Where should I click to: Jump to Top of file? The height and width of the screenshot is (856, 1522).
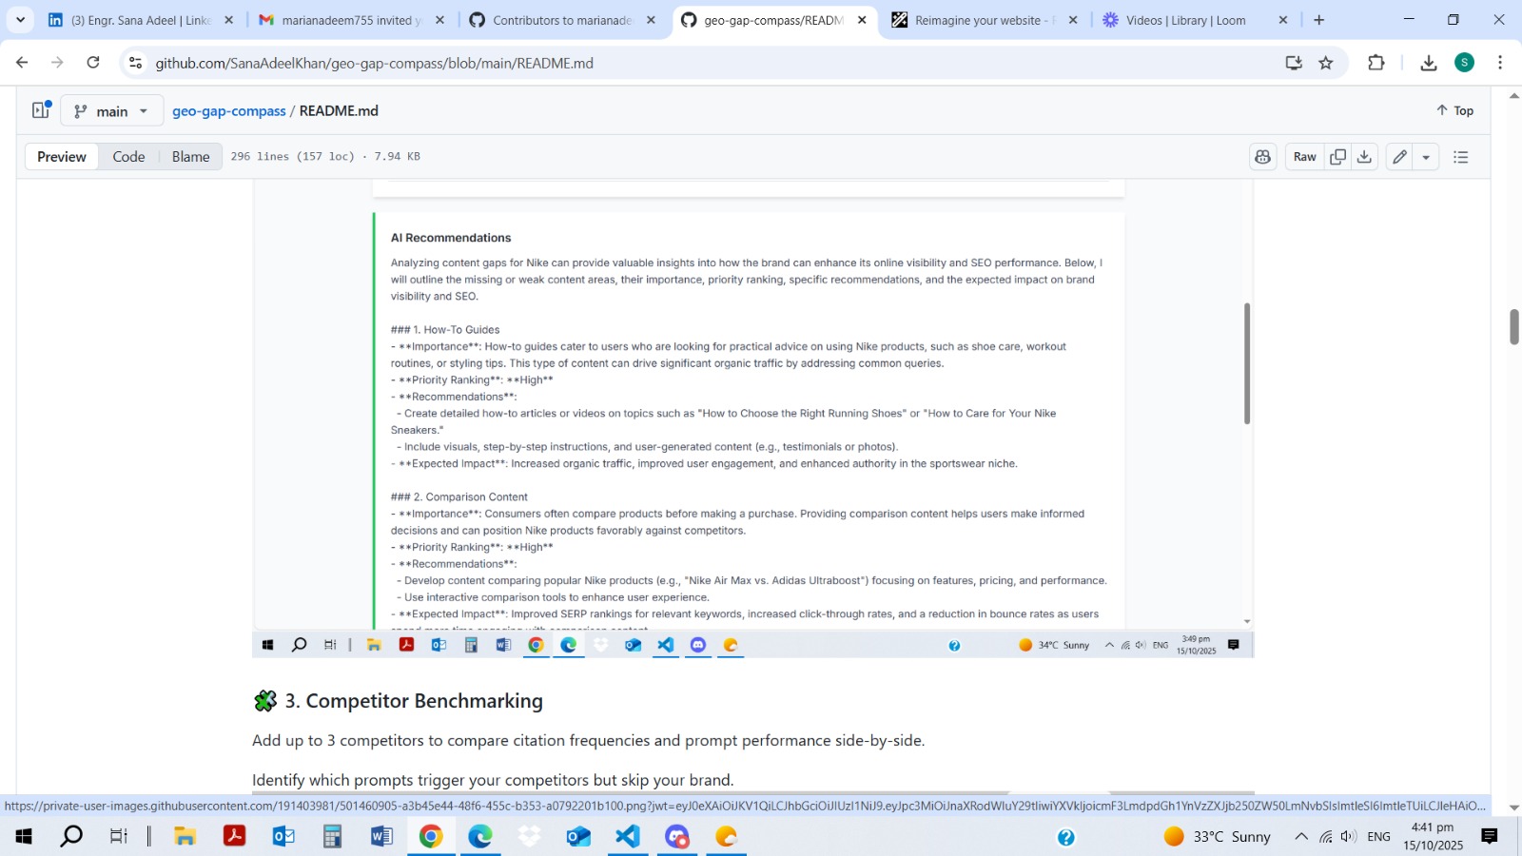click(x=1454, y=110)
